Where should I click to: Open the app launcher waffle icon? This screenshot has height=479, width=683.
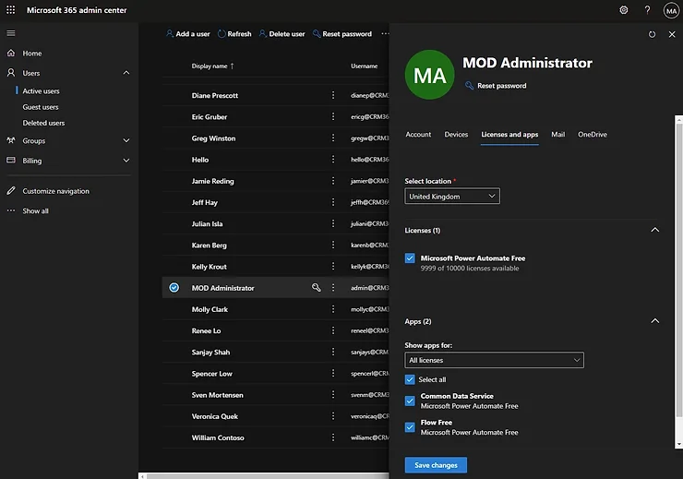point(10,9)
